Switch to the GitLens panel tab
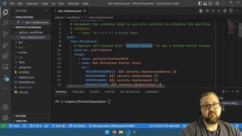The height and width of the screenshot is (136, 242). tap(95, 92)
